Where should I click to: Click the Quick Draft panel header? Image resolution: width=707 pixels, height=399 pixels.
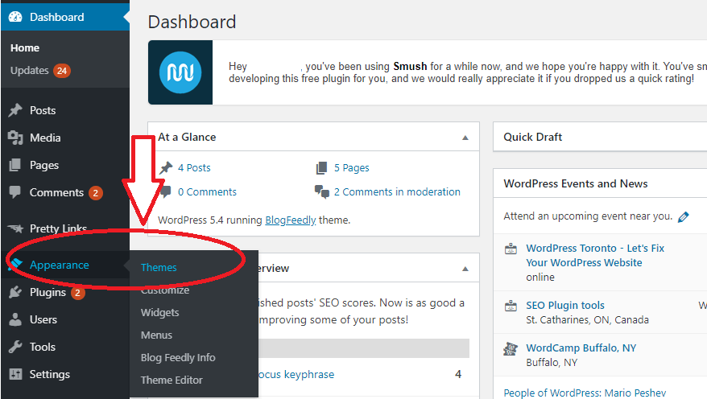click(600, 137)
